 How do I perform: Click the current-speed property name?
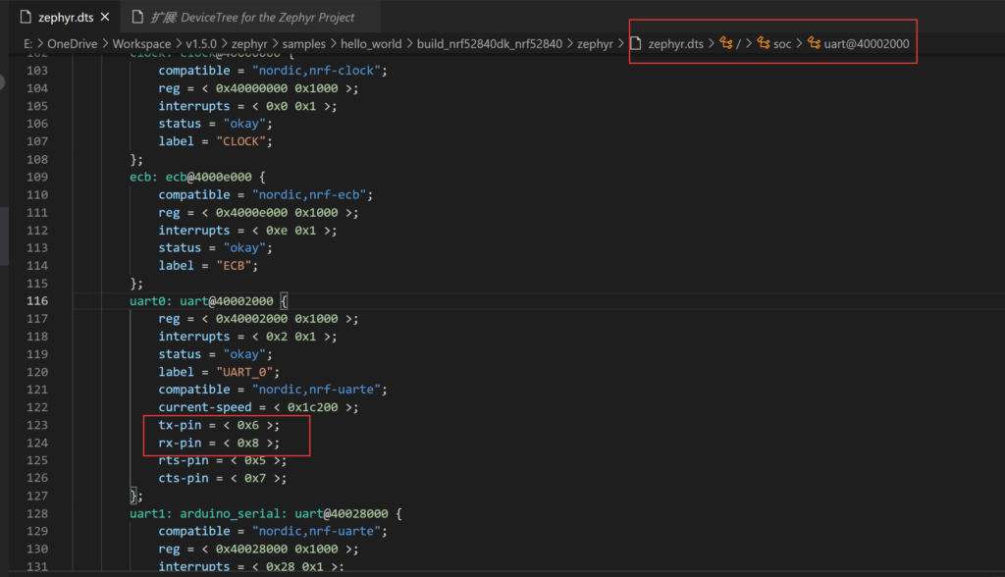(205, 407)
